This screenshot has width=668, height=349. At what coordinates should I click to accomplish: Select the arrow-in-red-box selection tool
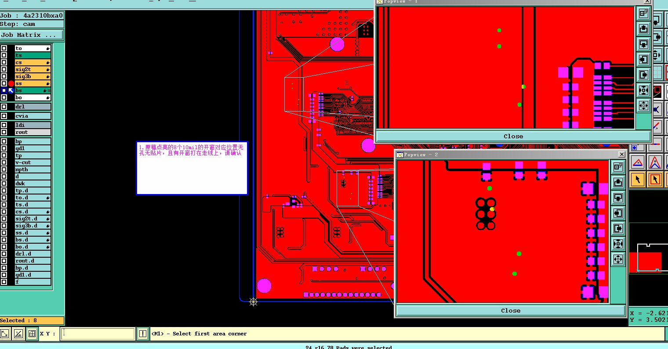click(x=655, y=180)
